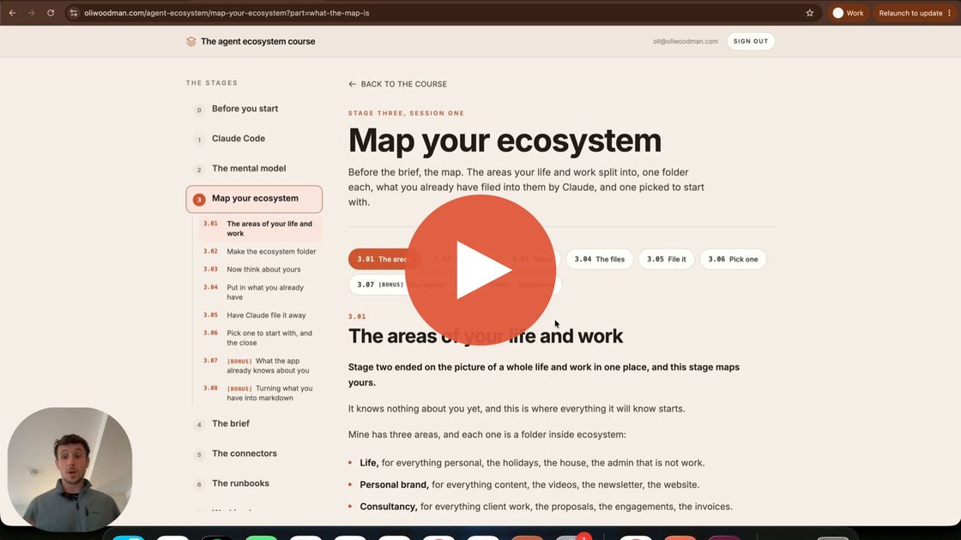Go back with the browser back arrow

tap(12, 13)
